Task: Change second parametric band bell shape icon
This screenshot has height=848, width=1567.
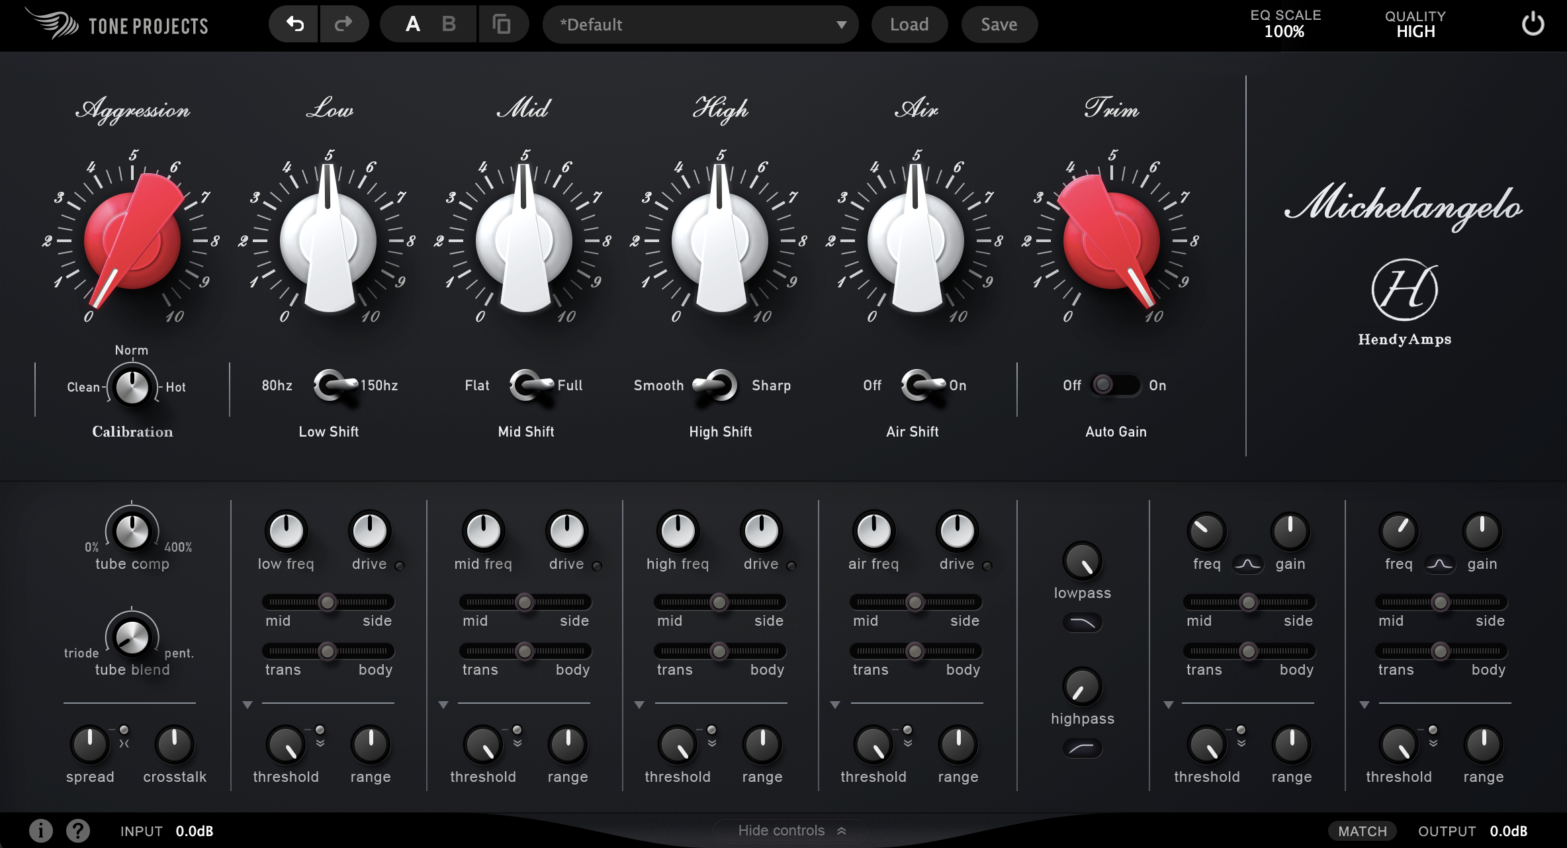Action: click(x=1440, y=564)
